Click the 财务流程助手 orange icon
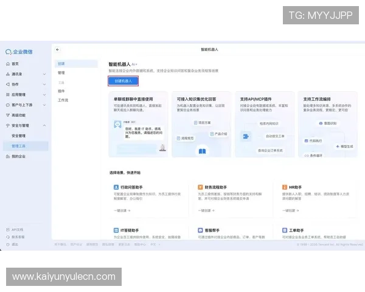This screenshot has width=365, height=292. click(x=200, y=187)
